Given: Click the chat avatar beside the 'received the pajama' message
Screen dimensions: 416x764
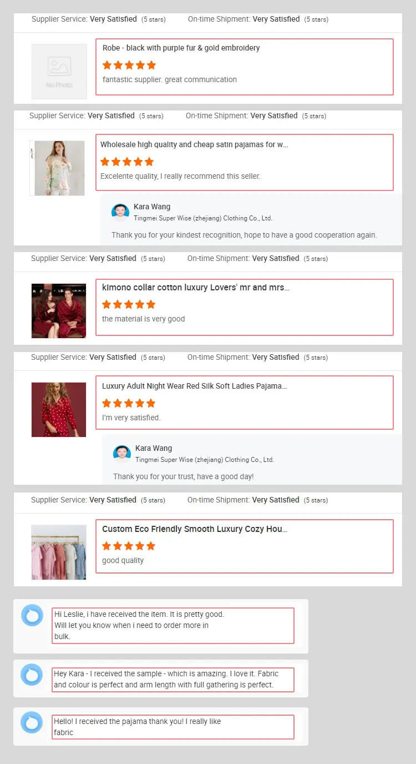Looking at the screenshot, I should (x=32, y=722).
